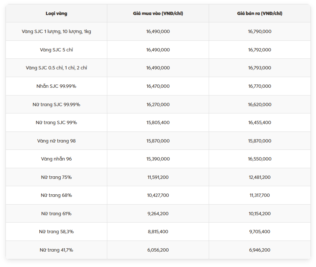Image resolution: width=316 pixels, height=267 pixels.
Task: Select the "Nữ trang SJC 99%" label
Action: point(56,123)
